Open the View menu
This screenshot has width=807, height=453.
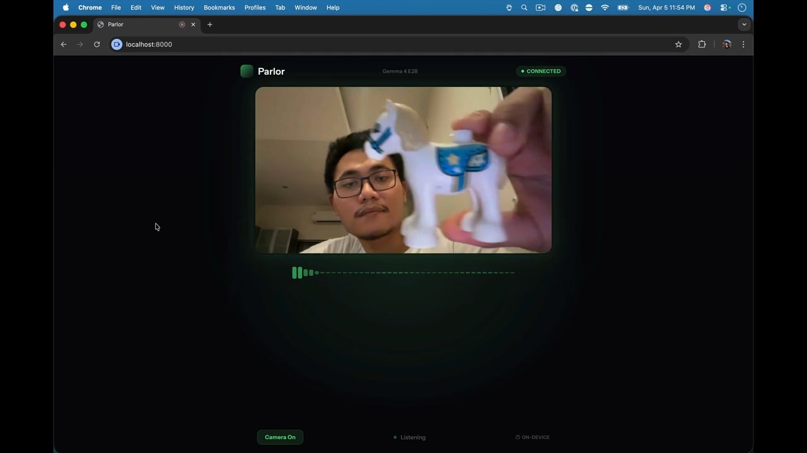point(158,8)
